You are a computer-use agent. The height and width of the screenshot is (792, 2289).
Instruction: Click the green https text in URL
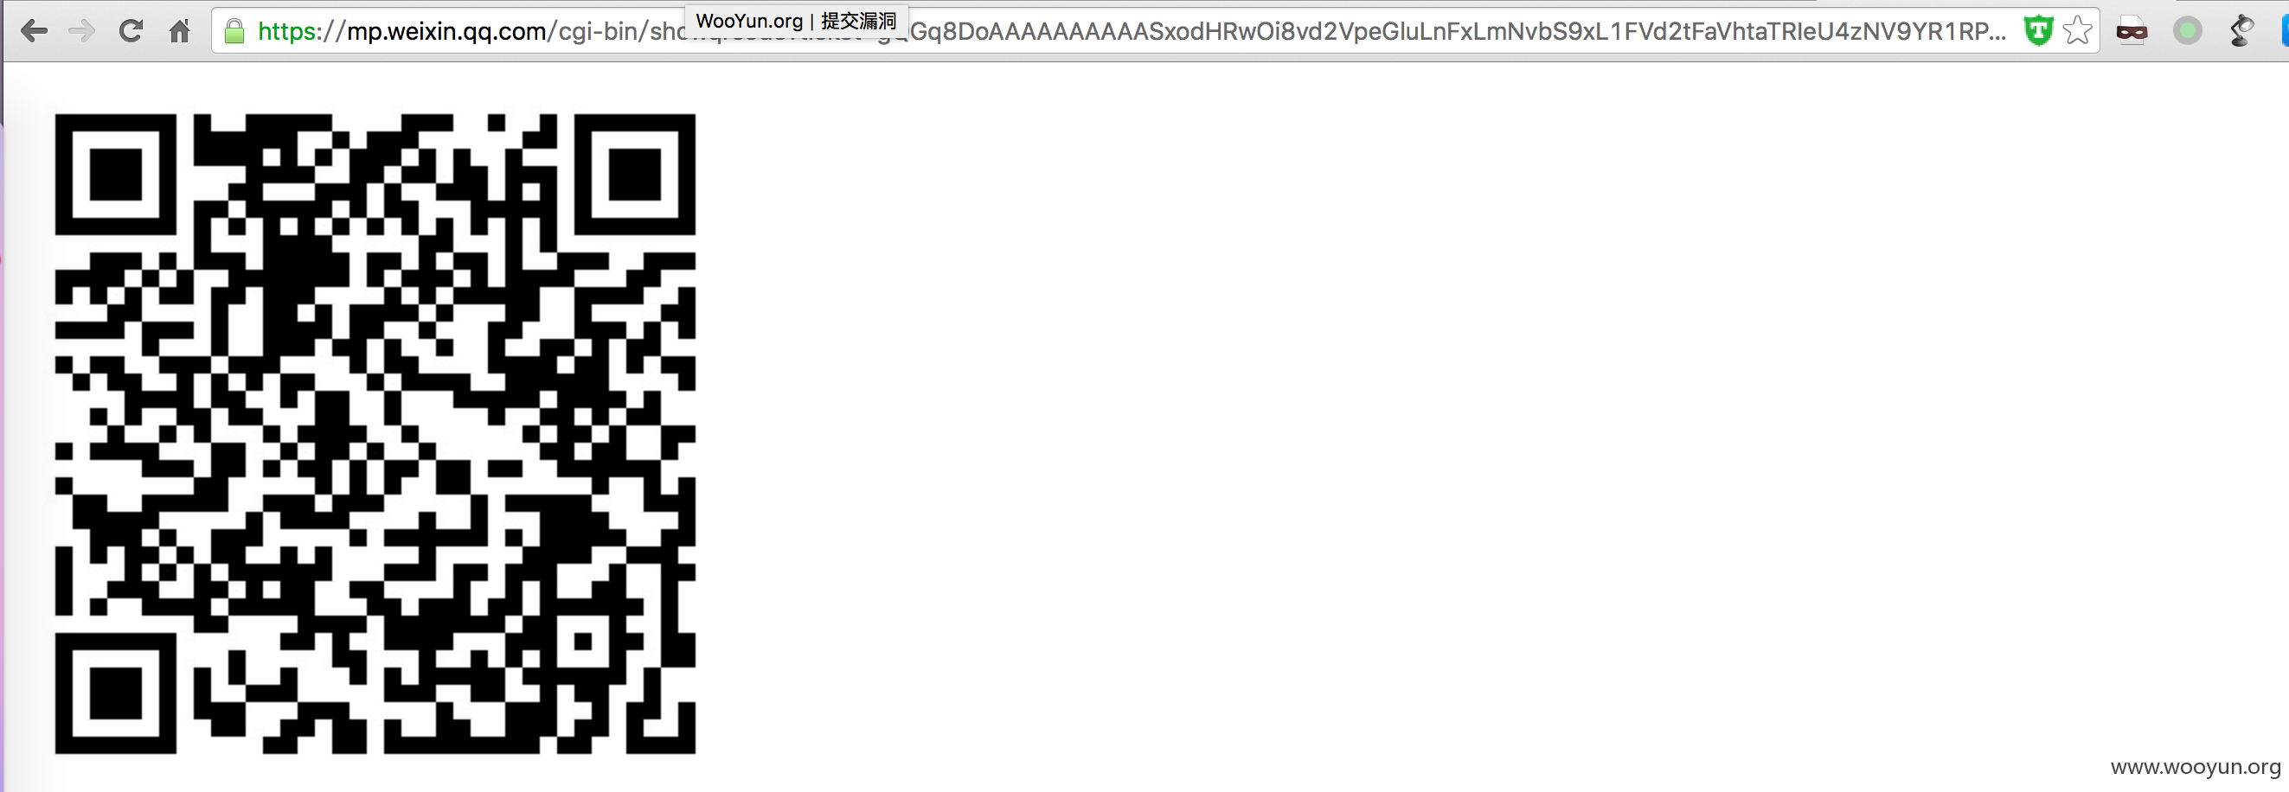click(289, 32)
